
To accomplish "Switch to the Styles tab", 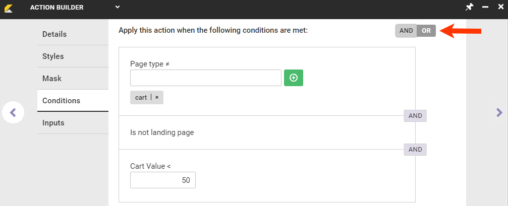I will click(x=53, y=56).
